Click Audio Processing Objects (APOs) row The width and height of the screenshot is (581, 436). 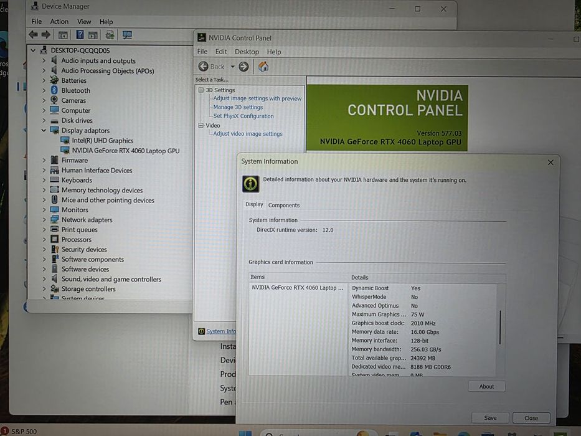[108, 70]
